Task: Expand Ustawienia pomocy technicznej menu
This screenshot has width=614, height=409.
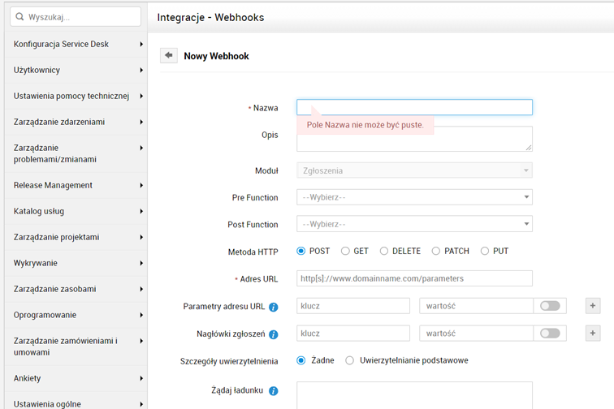Action: [76, 96]
